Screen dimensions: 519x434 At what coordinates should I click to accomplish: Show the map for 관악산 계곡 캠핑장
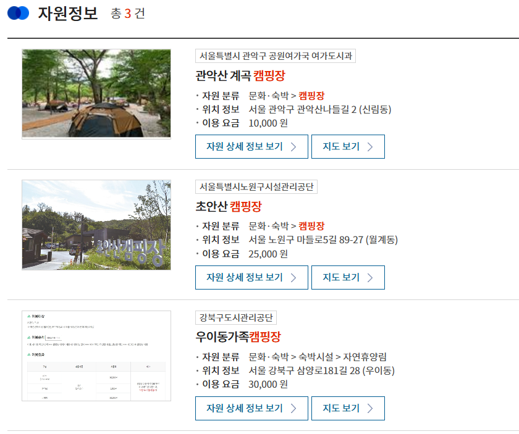(x=348, y=146)
